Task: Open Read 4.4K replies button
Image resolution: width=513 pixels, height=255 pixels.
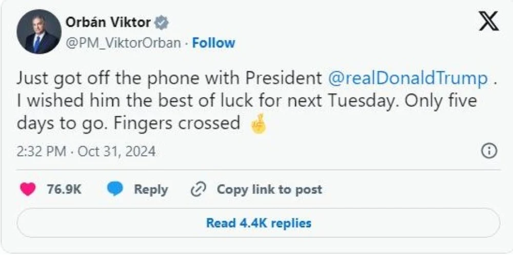Action: pos(259,223)
